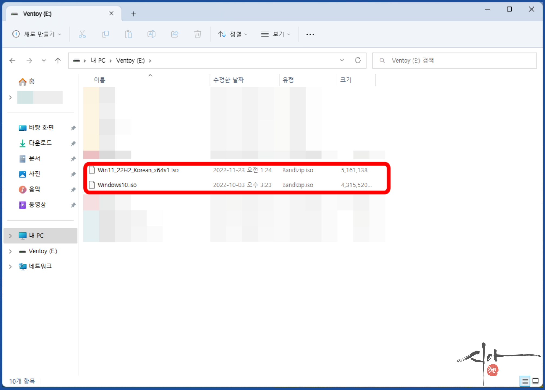
Task: Refresh the current folder view
Action: (358, 60)
